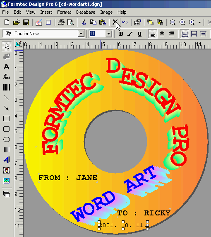The height and width of the screenshot is (237, 211).
Task: Set vertical alignment to bottom
Action: (203, 34)
